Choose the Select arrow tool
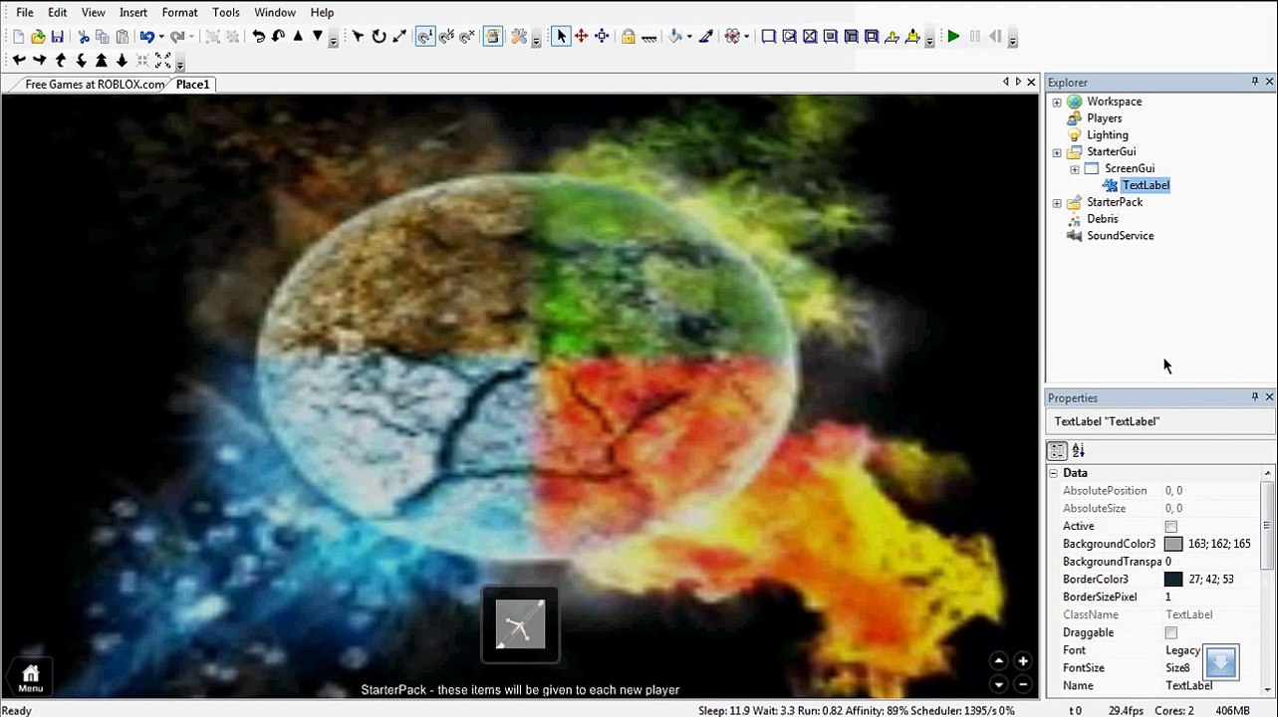Image resolution: width=1278 pixels, height=717 pixels. [561, 37]
